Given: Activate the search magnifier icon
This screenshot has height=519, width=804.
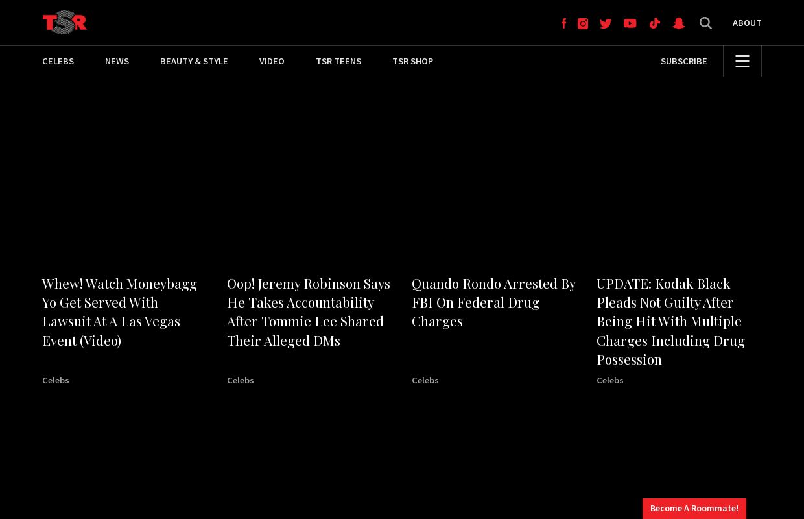Looking at the screenshot, I should (x=705, y=23).
